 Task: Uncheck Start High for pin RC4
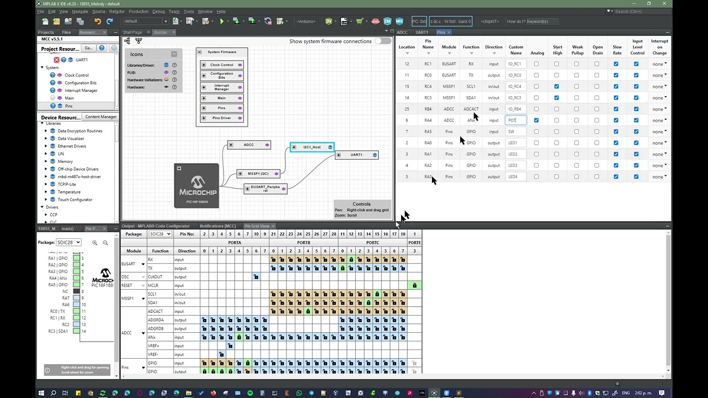(556, 86)
